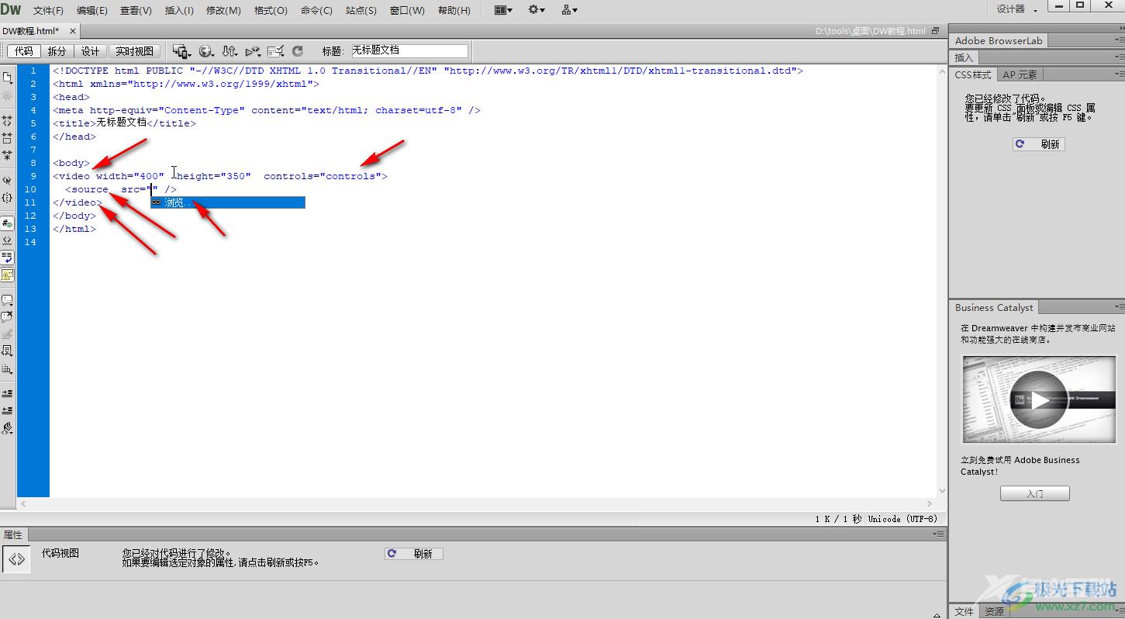
Task: Switch to the CSS样式 panel tab
Action: tap(973, 74)
